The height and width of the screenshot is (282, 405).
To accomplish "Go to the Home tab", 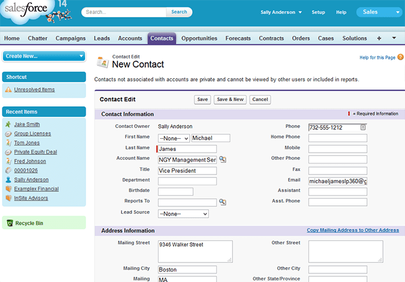I will tap(12, 38).
